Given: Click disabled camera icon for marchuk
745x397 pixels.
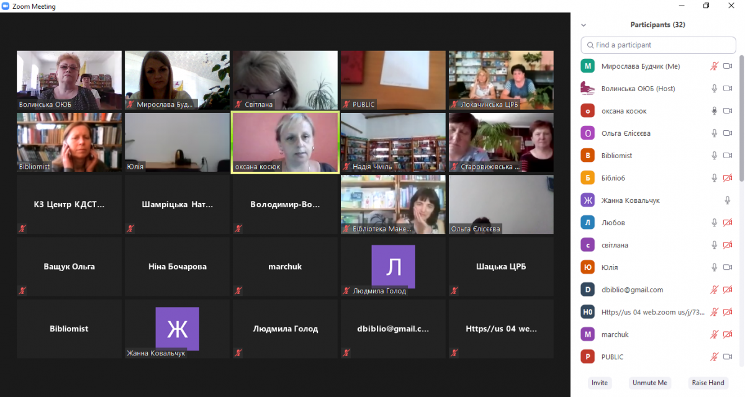Looking at the screenshot, I should (728, 334).
